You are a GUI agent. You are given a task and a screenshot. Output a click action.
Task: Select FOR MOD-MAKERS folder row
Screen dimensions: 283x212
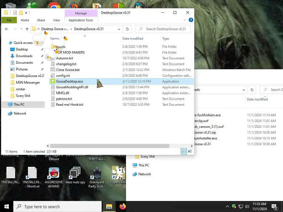click(x=121, y=52)
